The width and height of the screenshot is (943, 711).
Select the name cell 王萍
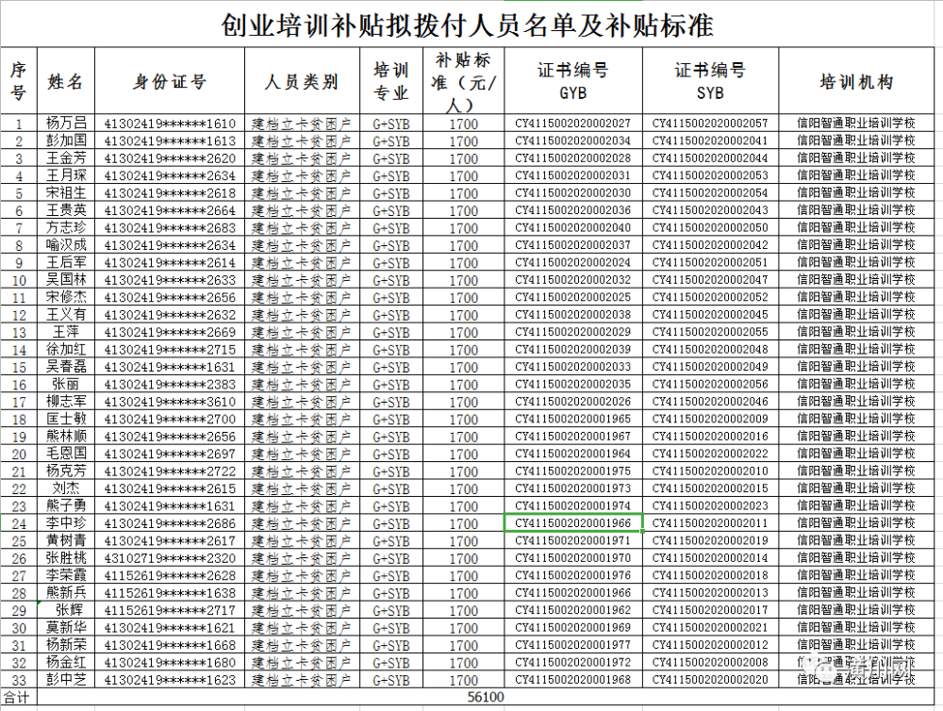click(x=66, y=333)
